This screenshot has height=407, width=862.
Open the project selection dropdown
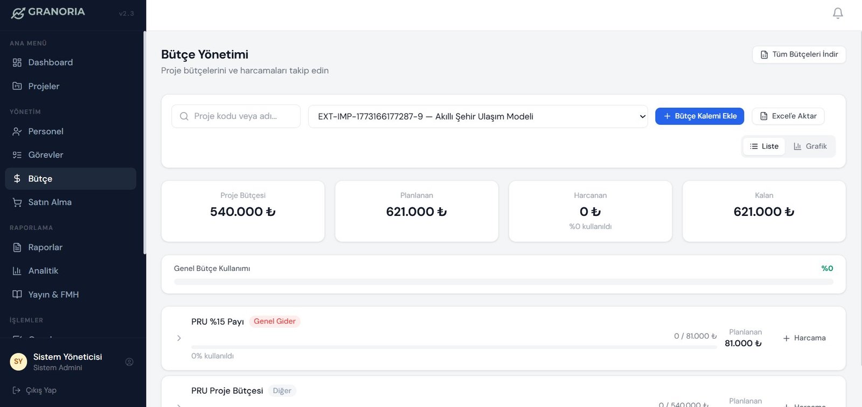478,116
